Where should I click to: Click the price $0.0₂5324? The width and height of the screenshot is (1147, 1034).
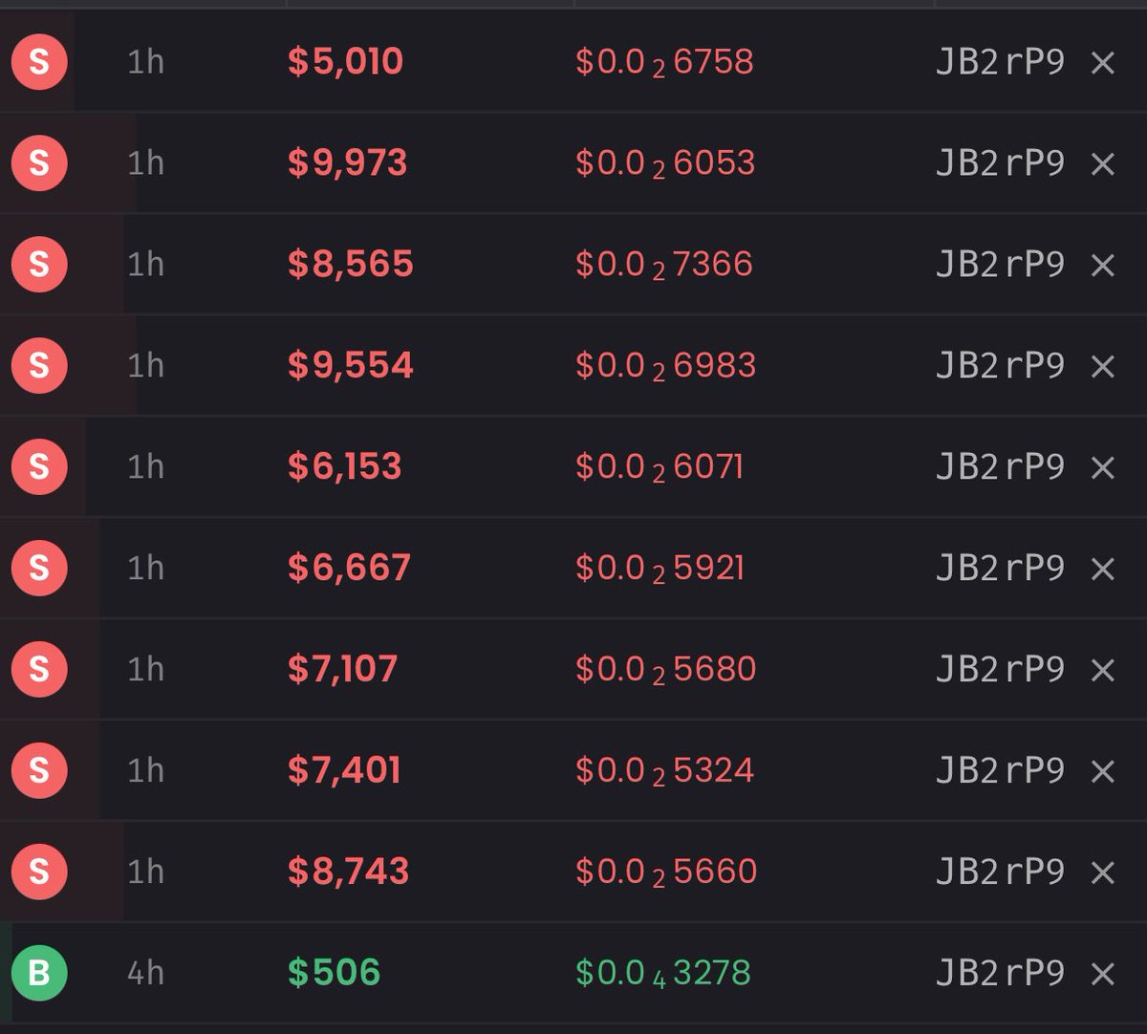pyautogui.click(x=664, y=770)
